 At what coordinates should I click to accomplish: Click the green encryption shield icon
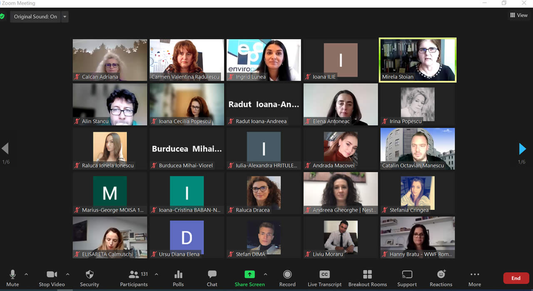click(2, 17)
